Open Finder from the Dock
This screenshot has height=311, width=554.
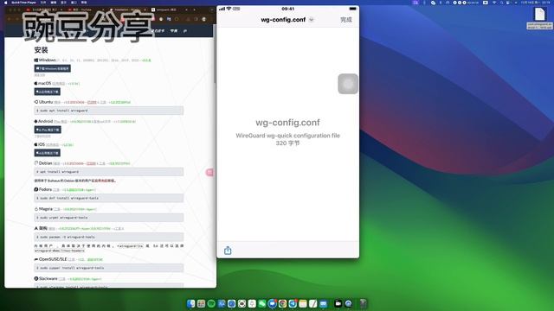pyautogui.click(x=190, y=303)
